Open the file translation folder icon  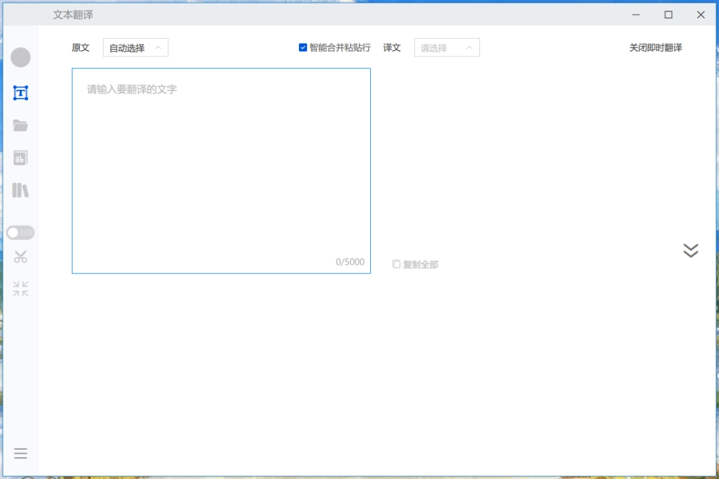click(21, 125)
